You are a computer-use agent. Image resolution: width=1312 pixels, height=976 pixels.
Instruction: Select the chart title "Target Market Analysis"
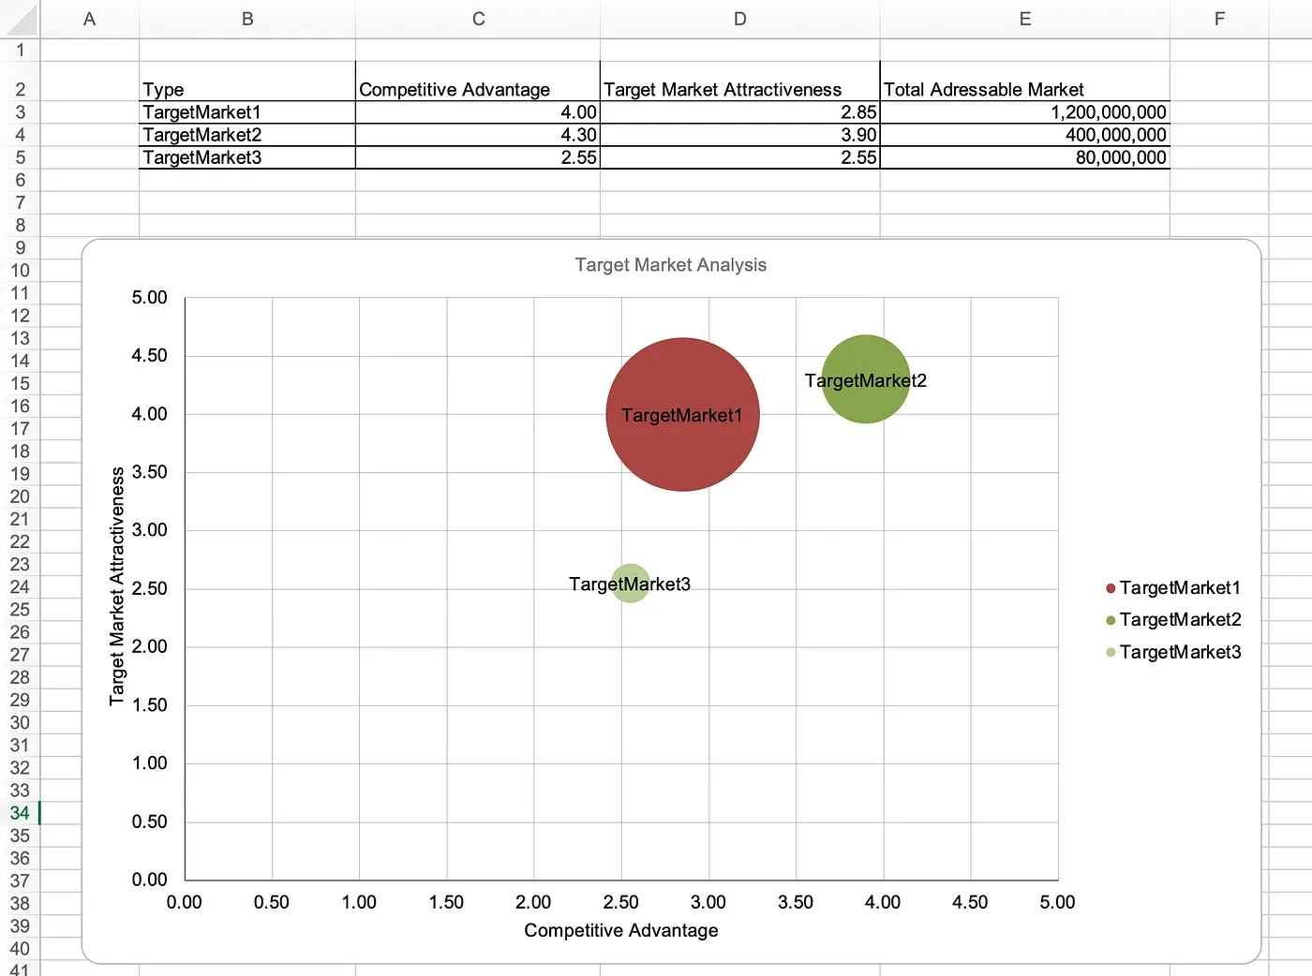[x=670, y=265]
